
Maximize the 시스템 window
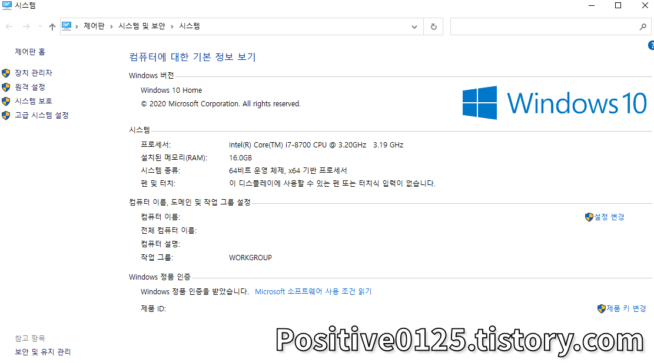pos(618,5)
